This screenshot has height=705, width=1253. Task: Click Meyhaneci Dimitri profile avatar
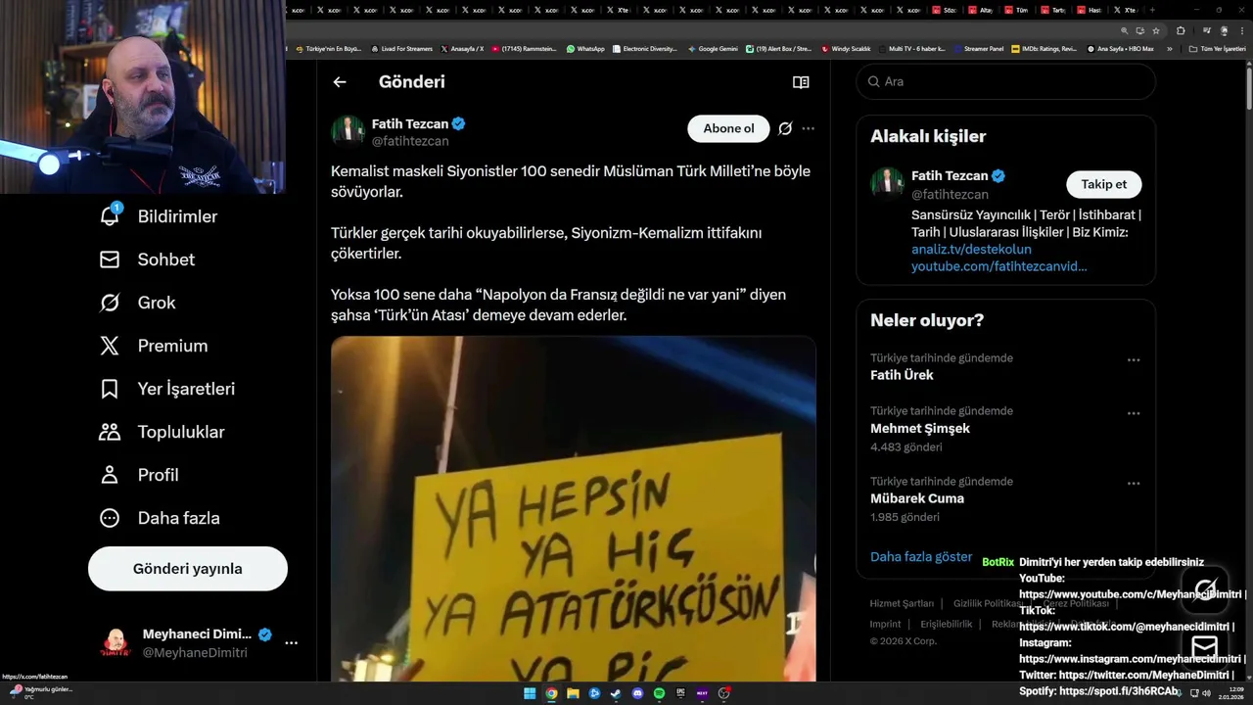click(x=116, y=643)
